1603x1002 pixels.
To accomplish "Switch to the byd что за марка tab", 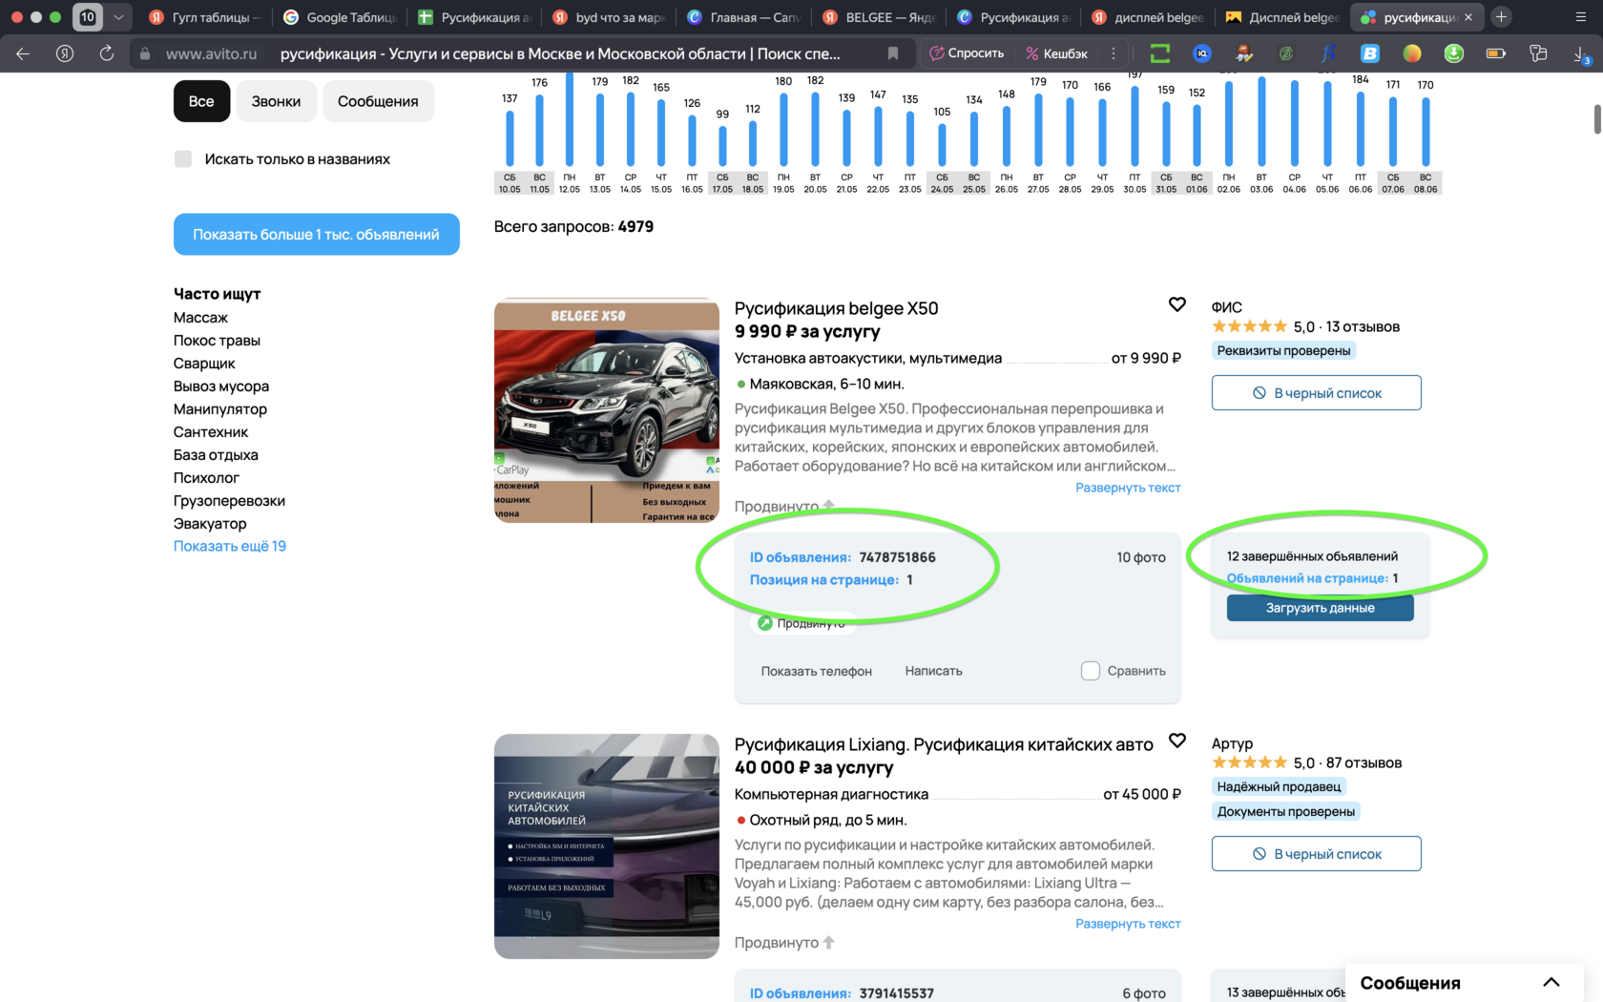I will 609,17.
